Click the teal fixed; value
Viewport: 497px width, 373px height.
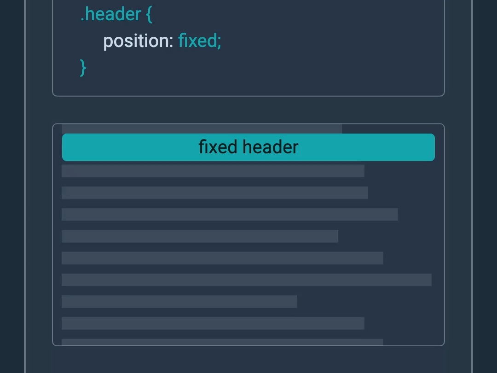[199, 41]
